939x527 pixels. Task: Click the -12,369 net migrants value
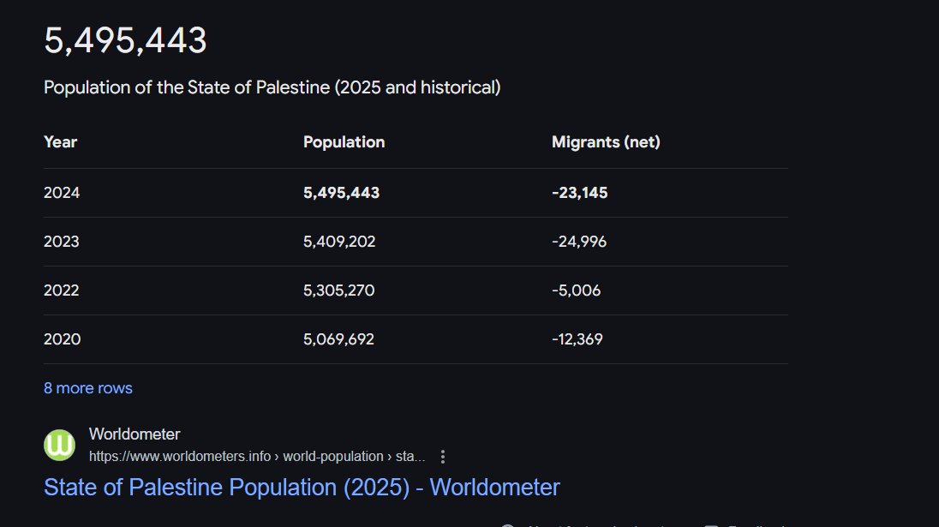[x=577, y=339]
